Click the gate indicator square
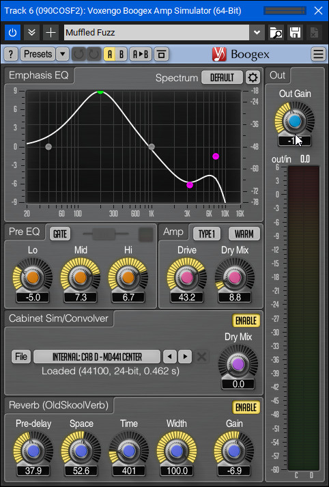 (145, 234)
